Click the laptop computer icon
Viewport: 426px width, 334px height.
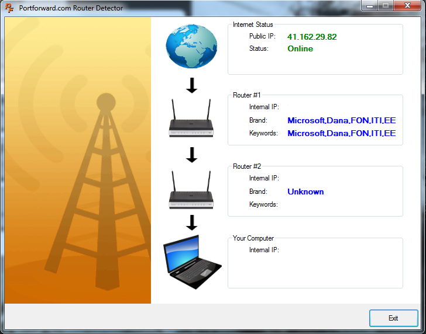[191, 262]
